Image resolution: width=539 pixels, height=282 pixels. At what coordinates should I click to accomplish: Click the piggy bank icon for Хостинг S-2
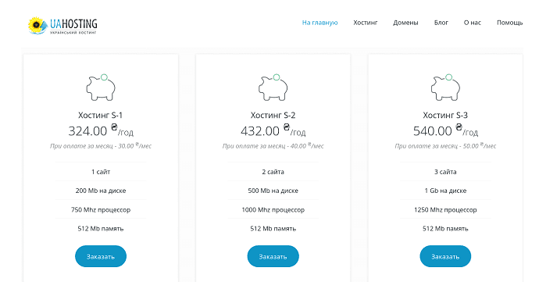point(273,87)
